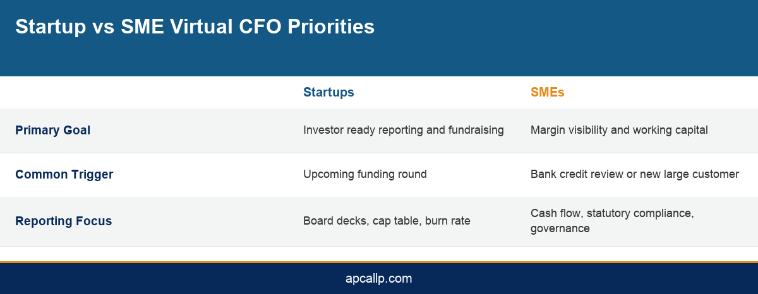Click the title Startup vs SME Virtual CFO Priorities

pyautogui.click(x=195, y=27)
